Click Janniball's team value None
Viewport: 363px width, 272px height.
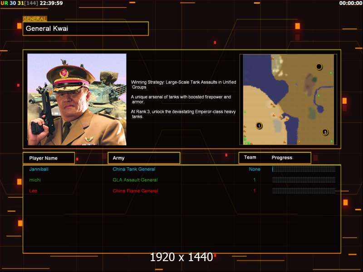pos(255,169)
